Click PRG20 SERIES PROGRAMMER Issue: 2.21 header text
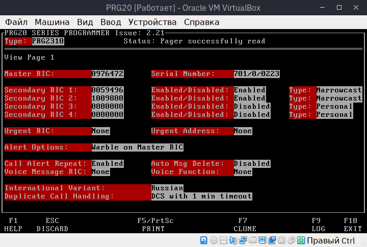This screenshot has width=367, height=247. pyautogui.click(x=85, y=33)
